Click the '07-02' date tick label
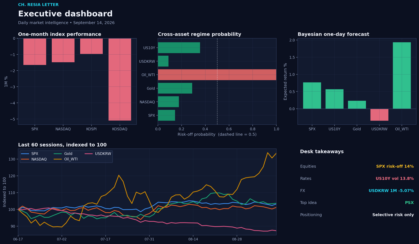The image size is (419, 244). [62, 239]
